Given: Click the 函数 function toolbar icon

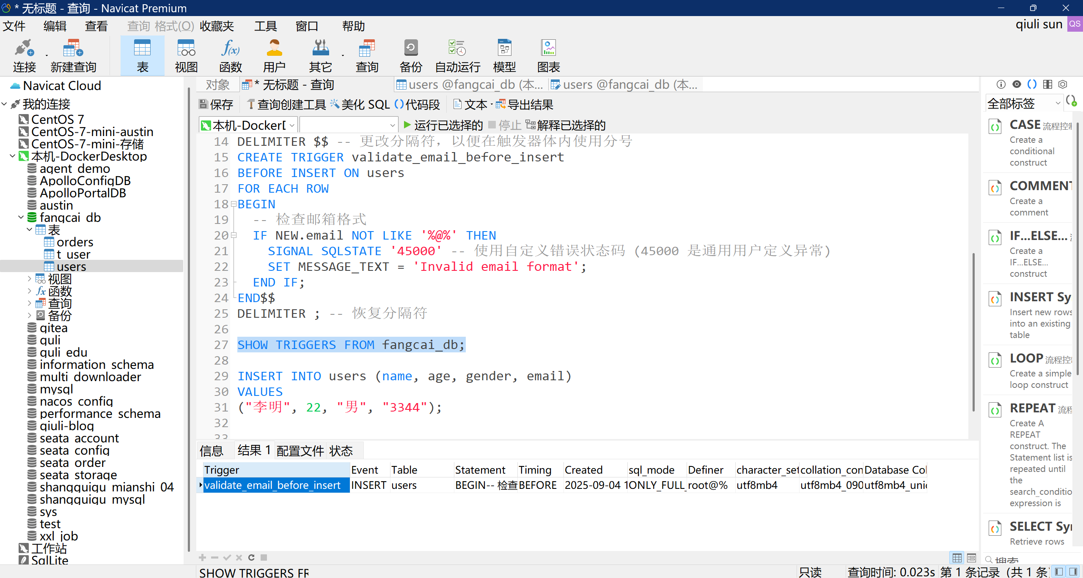Looking at the screenshot, I should click(x=231, y=55).
